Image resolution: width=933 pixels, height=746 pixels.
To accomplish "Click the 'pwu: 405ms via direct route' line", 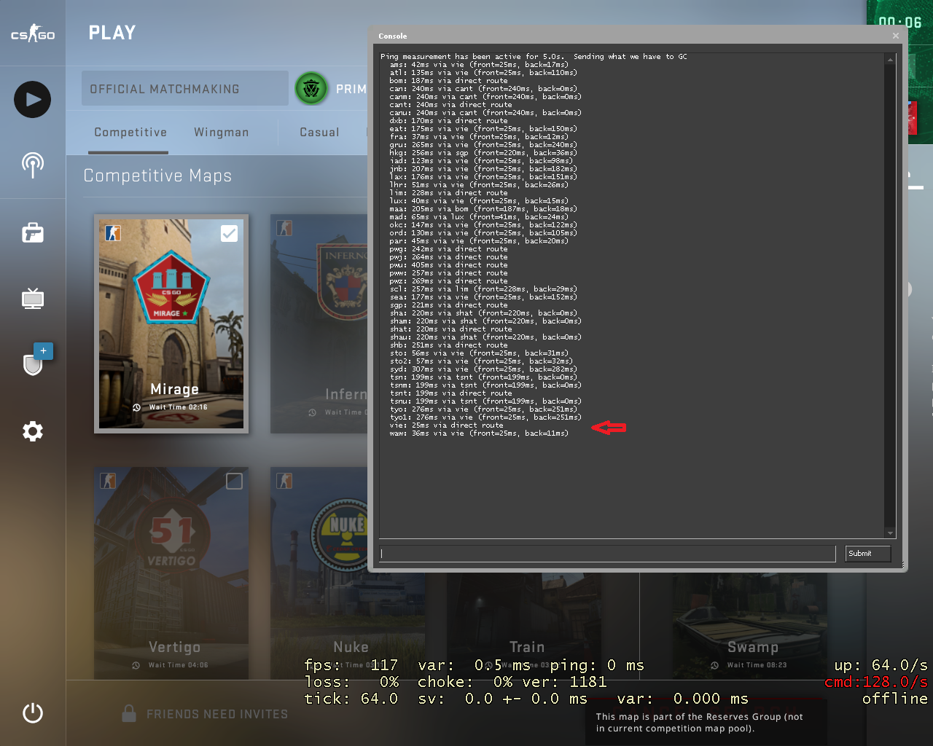I will pyautogui.click(x=448, y=265).
